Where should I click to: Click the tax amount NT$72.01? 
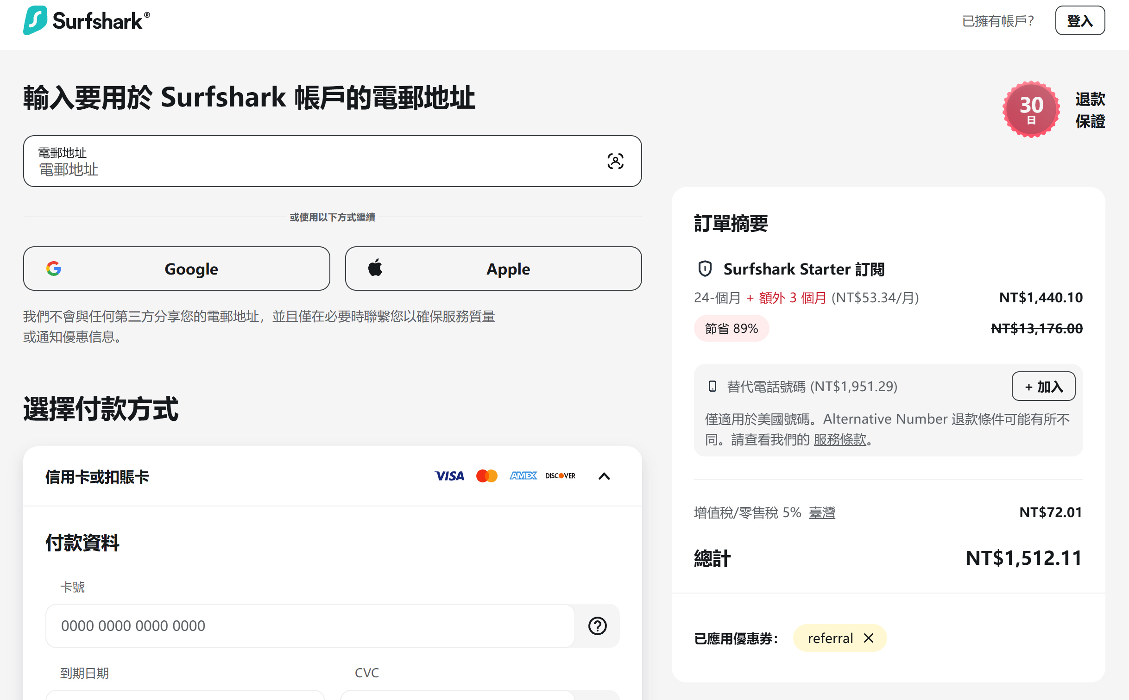(1051, 512)
